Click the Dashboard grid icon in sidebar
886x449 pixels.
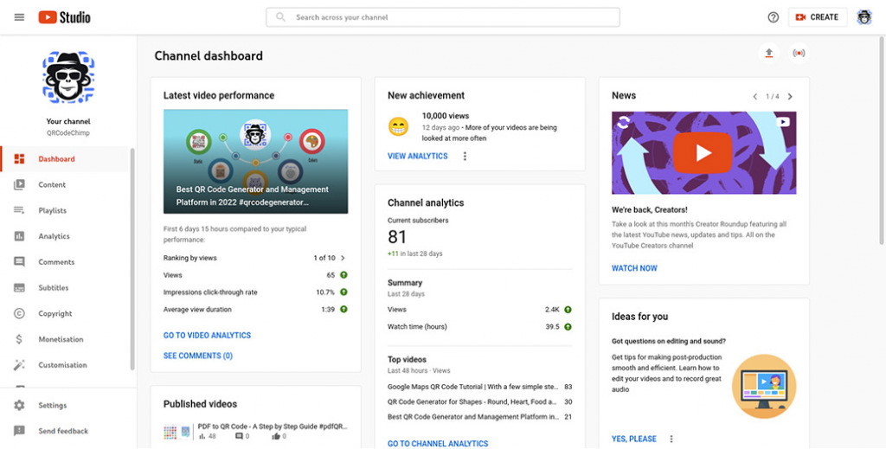tap(19, 158)
